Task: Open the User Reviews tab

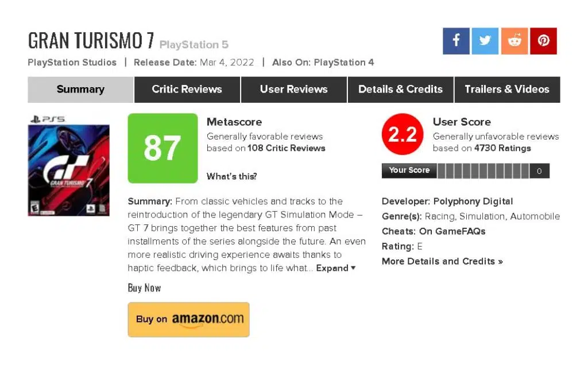Action: pos(294,90)
